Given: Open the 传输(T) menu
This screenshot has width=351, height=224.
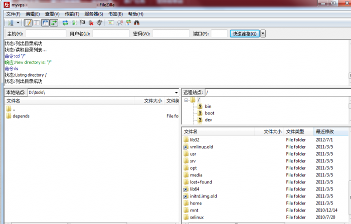Looking at the screenshot, I should [x=72, y=14].
